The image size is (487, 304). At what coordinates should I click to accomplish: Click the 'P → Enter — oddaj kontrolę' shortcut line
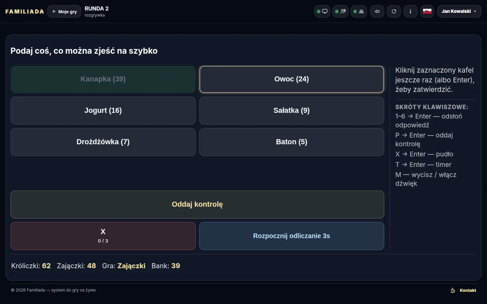pyautogui.click(x=424, y=139)
